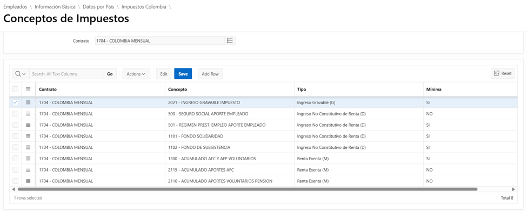527x212 pixels.
Task: Click Tipo cell in the 500 - SEGURO SOCIAL row
Action: 358,114
